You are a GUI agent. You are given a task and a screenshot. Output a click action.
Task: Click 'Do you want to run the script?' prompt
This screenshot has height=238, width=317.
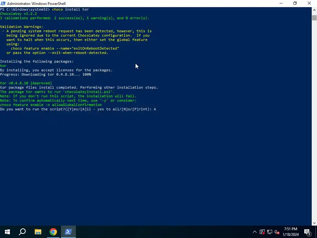(78, 109)
